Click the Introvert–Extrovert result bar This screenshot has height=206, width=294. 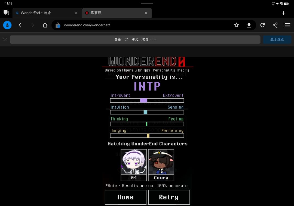(x=147, y=100)
